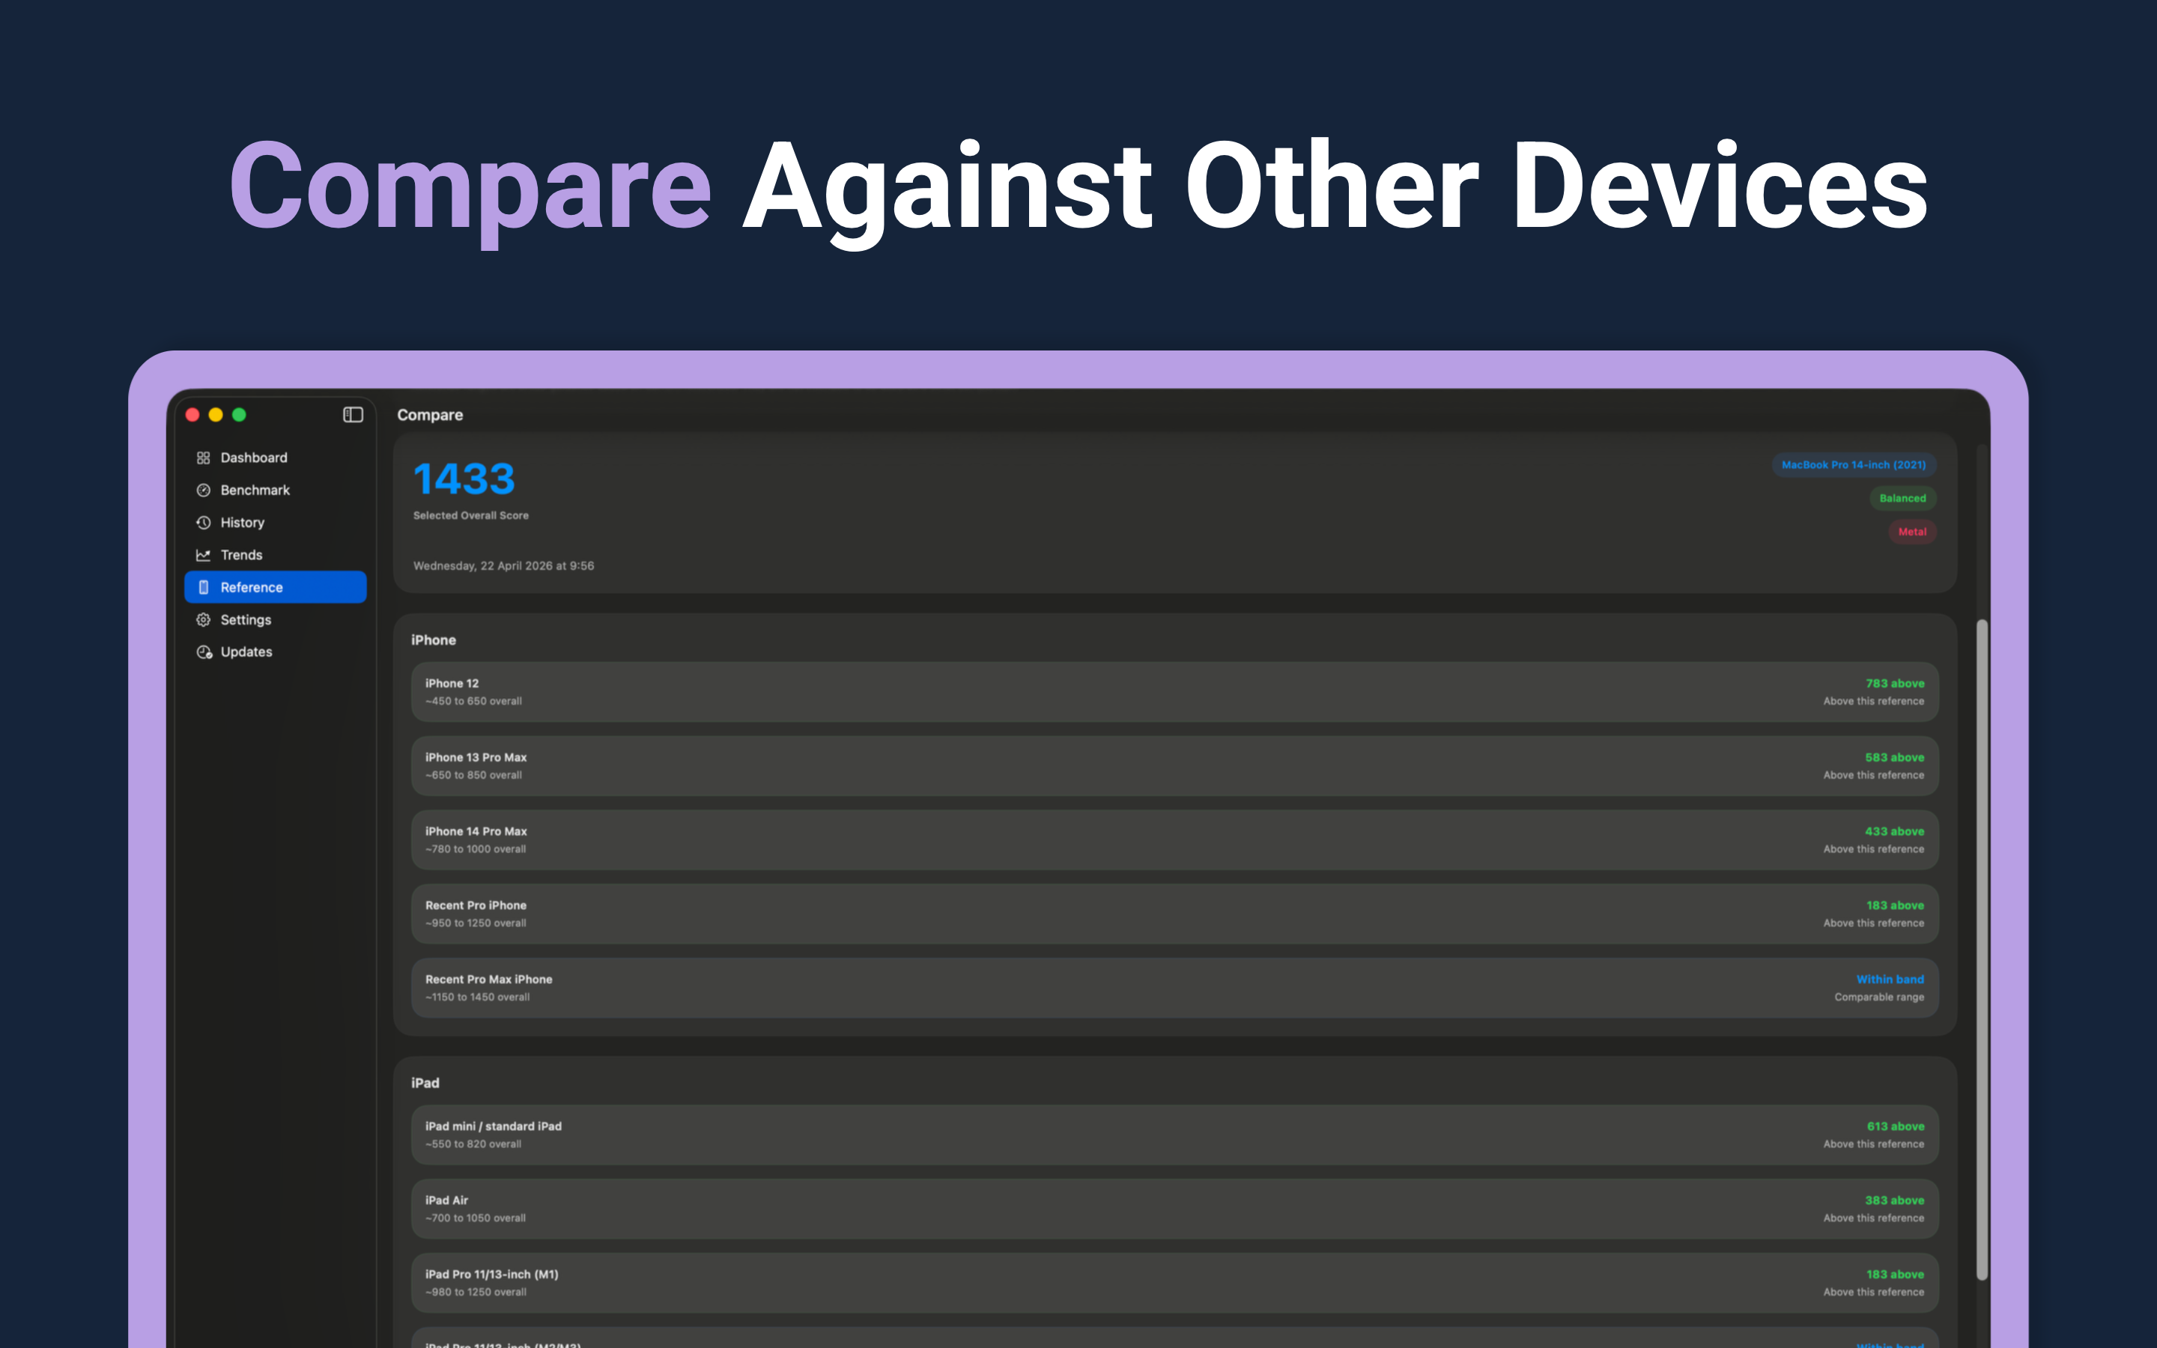Click the vertical scrollbar thumb
2157x1348 pixels.
[1982, 950]
